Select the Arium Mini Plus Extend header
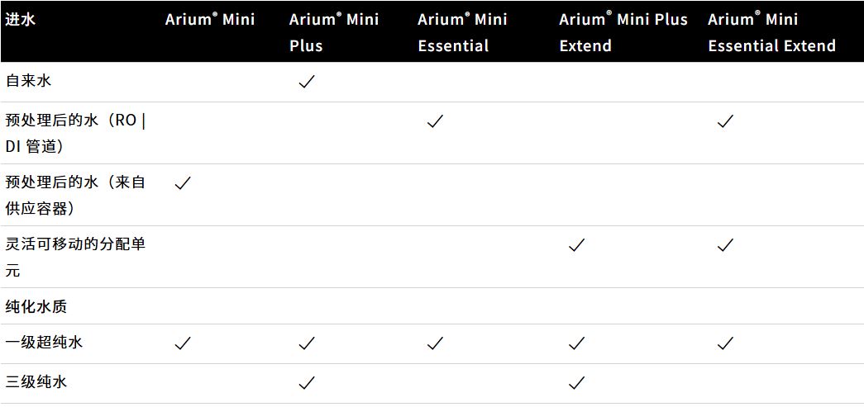This screenshot has width=864, height=407. 623,32
